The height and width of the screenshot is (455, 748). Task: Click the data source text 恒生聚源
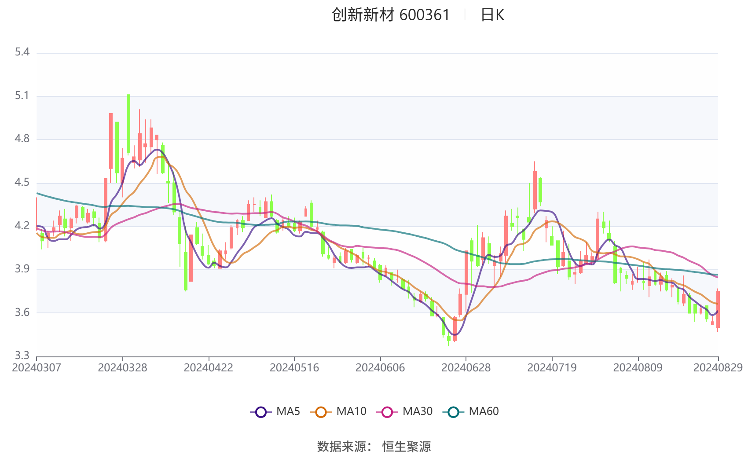(x=407, y=447)
